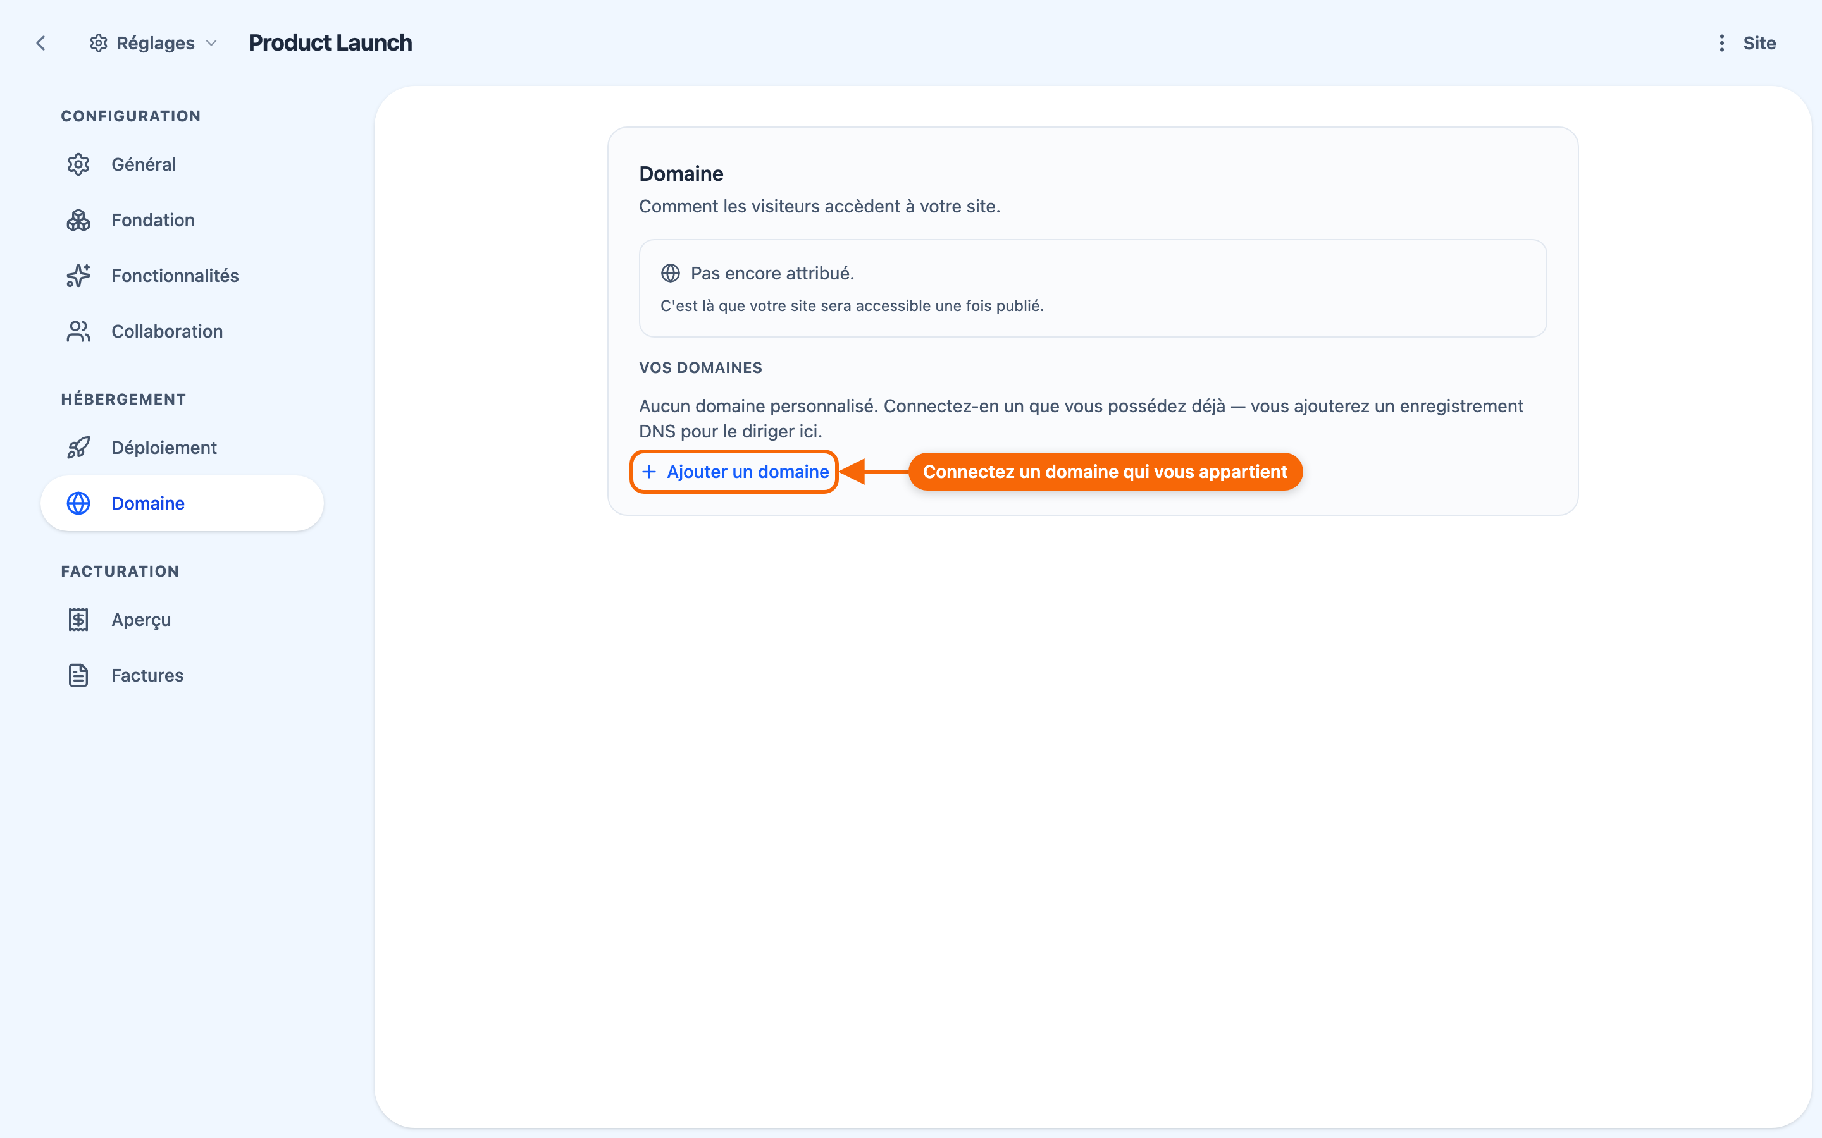The image size is (1822, 1138).
Task: Go to the Fondation section
Action: click(x=182, y=220)
